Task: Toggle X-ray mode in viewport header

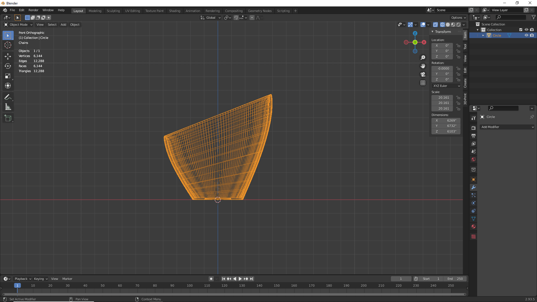Action: [x=435, y=25]
